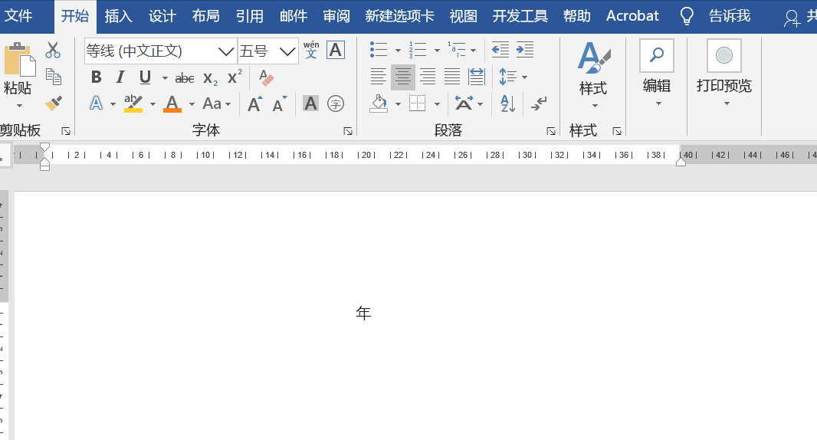This screenshot has width=817, height=440.
Task: Click the Copy icon
Action: (x=54, y=77)
